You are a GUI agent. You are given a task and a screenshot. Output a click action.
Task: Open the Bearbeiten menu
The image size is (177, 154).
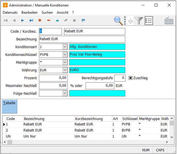[x=29, y=12]
